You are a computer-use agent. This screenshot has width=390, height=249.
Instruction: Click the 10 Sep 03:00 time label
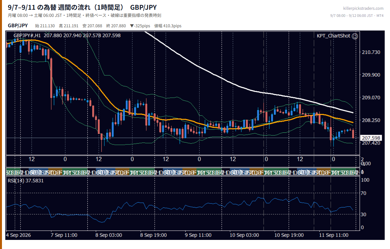coord(244,235)
